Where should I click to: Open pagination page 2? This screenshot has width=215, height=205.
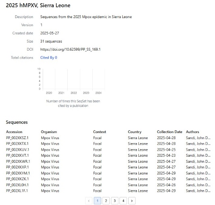[x=106, y=201]
